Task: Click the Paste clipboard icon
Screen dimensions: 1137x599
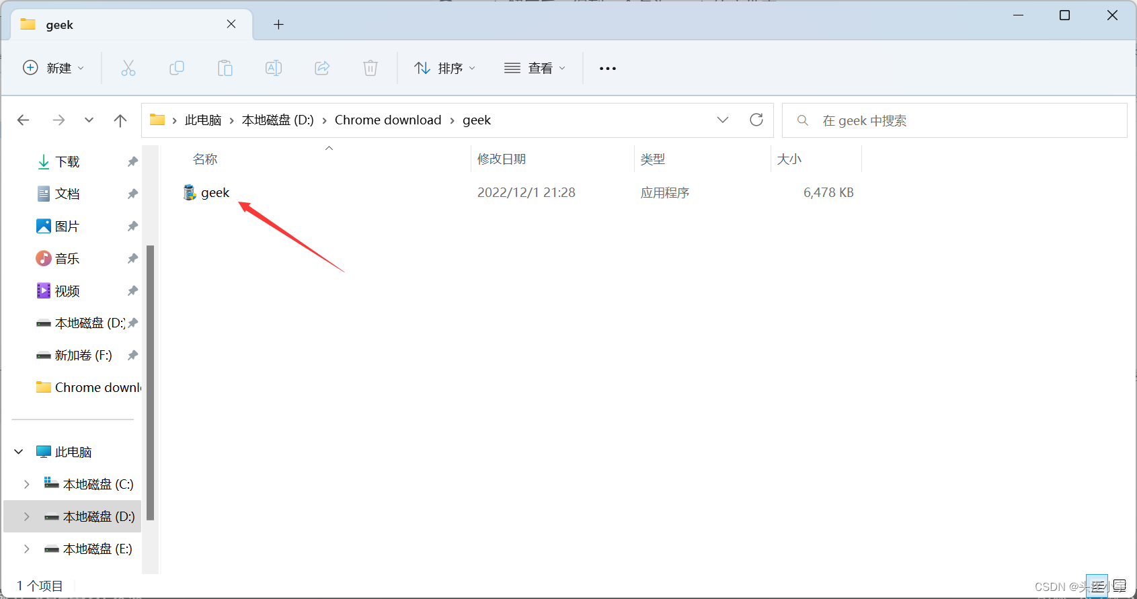Action: tap(225, 68)
